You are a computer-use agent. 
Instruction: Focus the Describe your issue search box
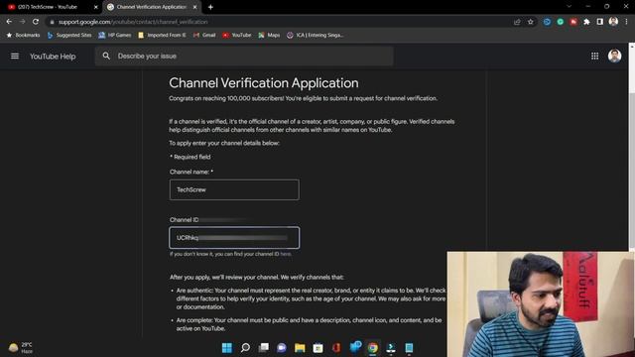tap(244, 56)
